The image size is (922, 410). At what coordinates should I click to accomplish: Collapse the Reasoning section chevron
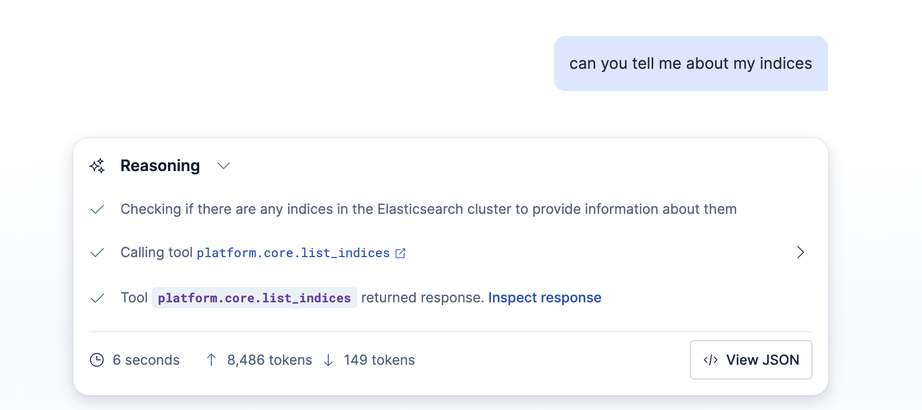click(x=224, y=166)
